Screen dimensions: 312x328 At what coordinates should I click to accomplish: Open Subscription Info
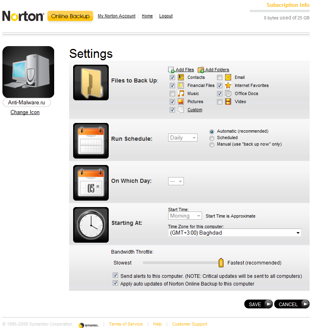[288, 5]
